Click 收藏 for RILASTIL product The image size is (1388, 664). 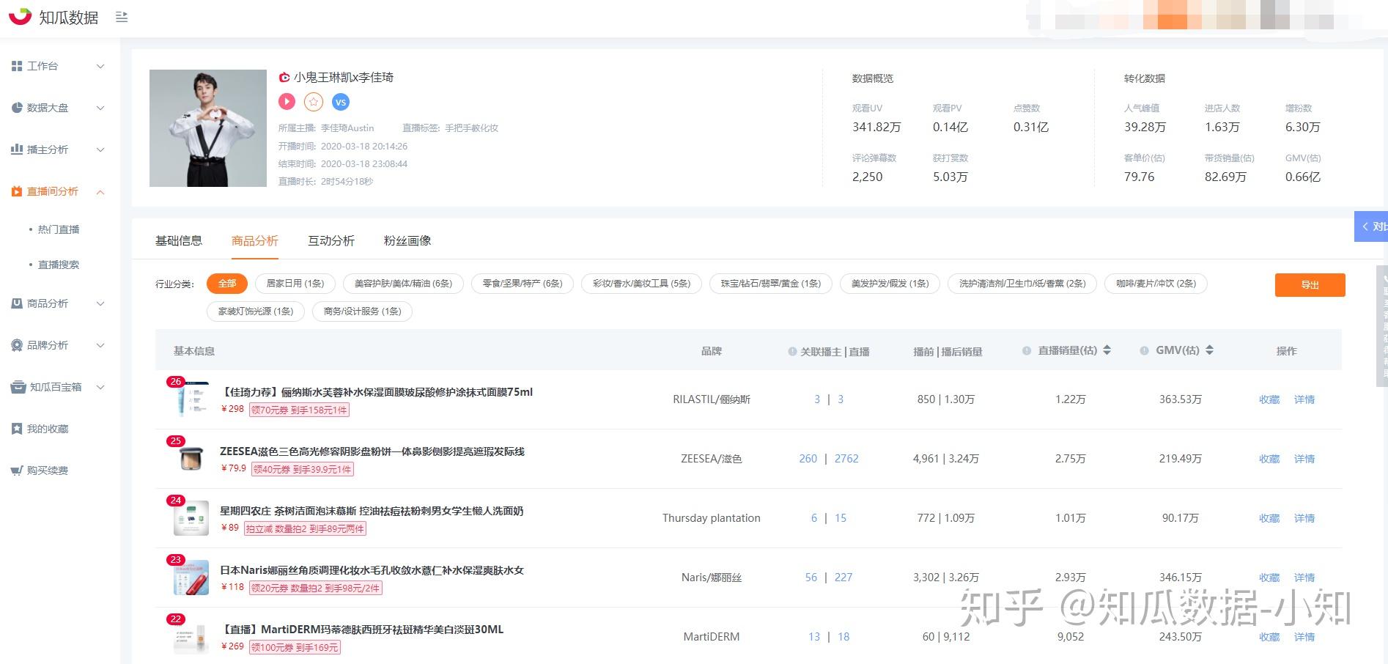point(1269,399)
